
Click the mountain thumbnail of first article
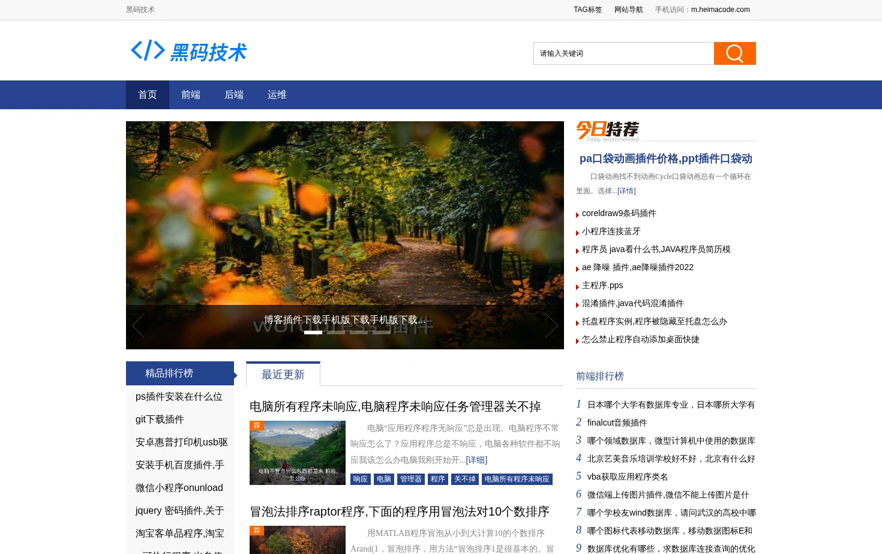298,453
